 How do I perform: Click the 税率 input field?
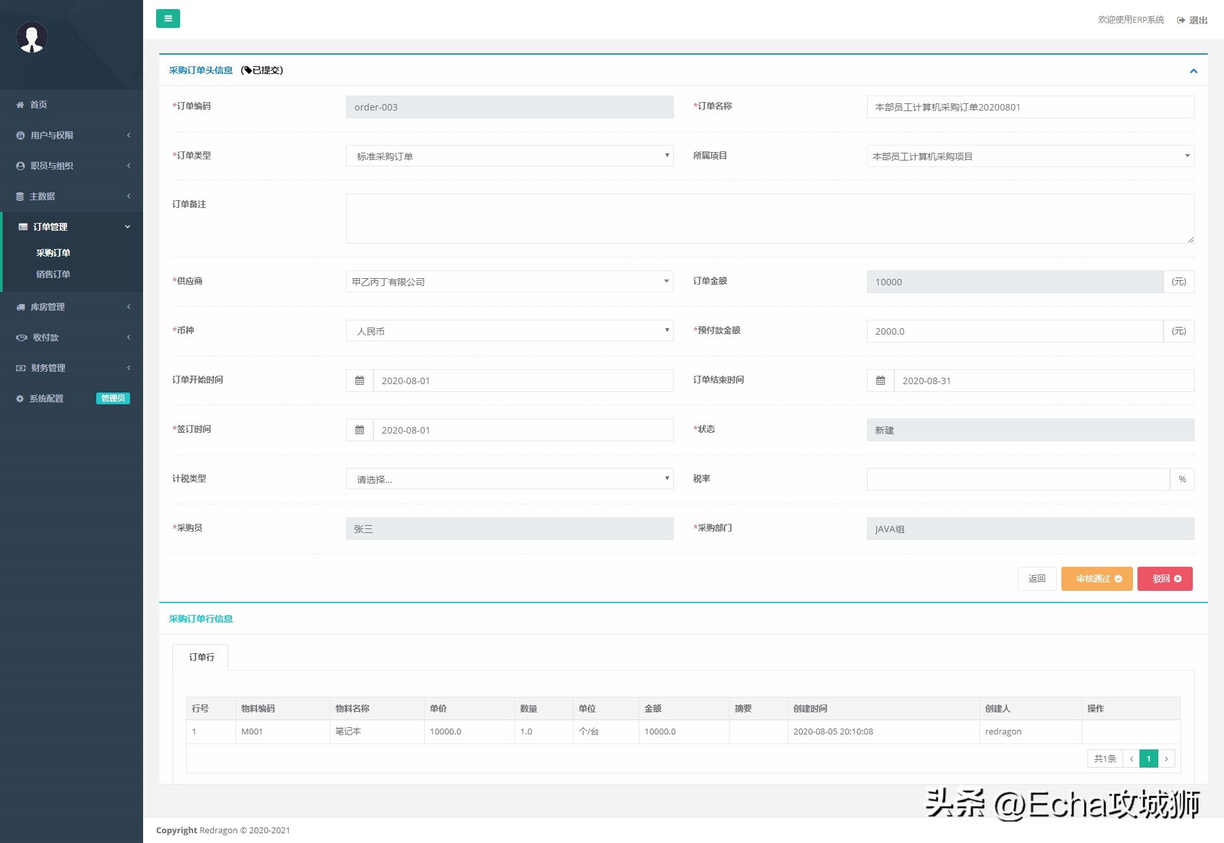[x=1018, y=479]
